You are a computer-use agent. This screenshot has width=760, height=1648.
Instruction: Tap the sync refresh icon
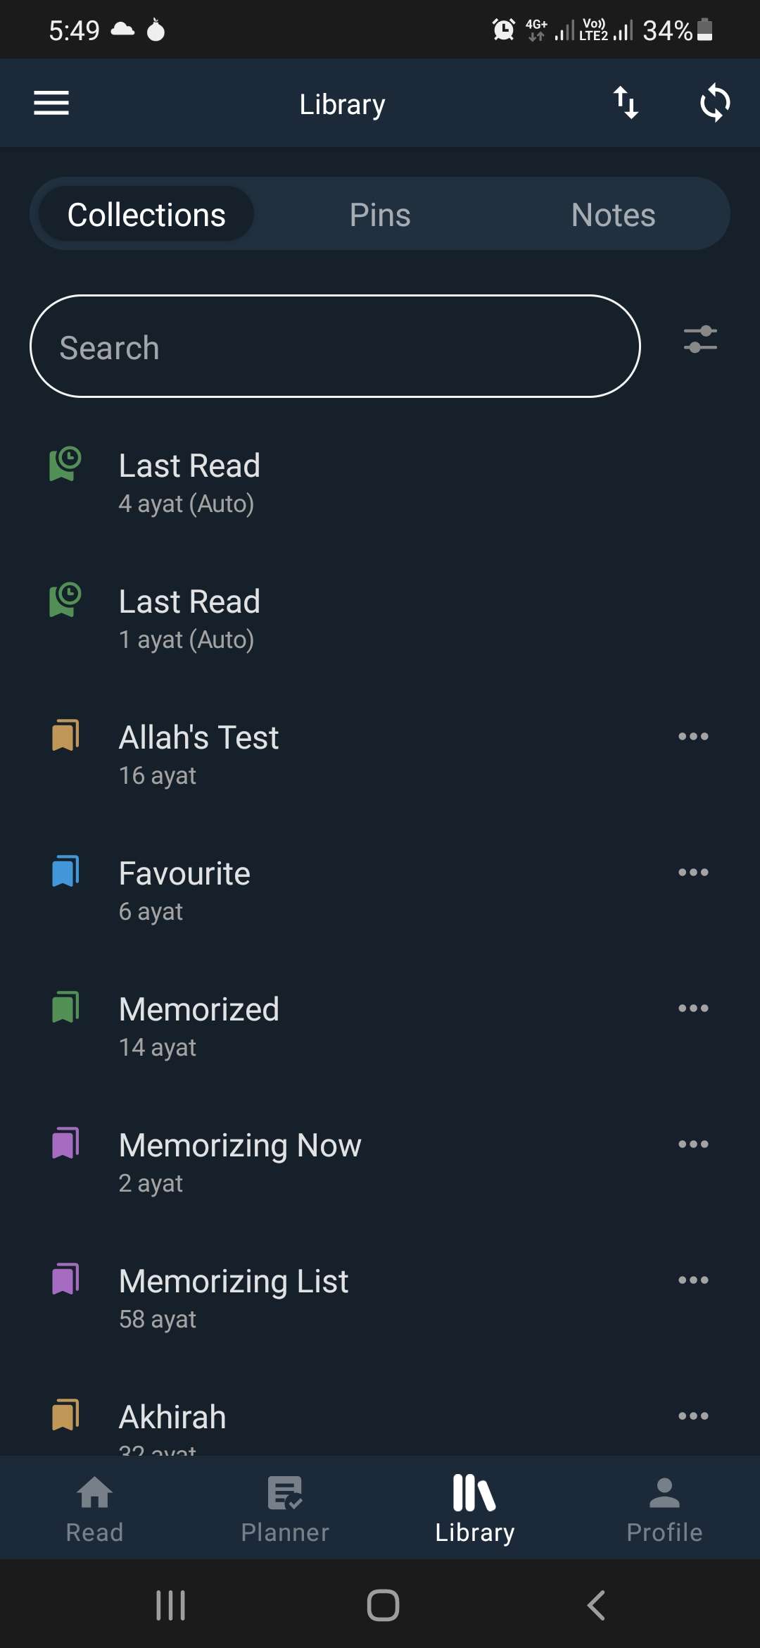pyautogui.click(x=715, y=104)
